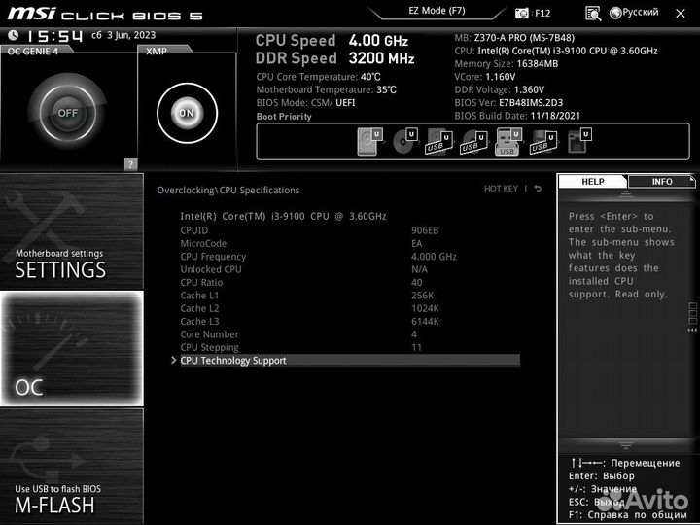Select the Core Number row
Screen dimensions: 700x525
pos(350,333)
